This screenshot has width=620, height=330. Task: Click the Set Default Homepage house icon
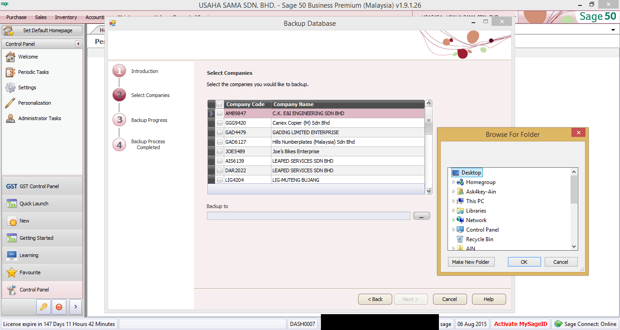[8, 30]
